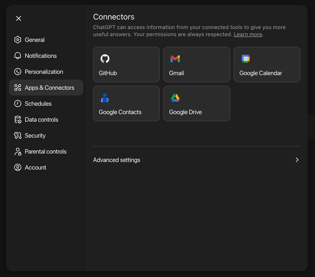Follow the Learn more link
315x277 pixels.
(248, 35)
